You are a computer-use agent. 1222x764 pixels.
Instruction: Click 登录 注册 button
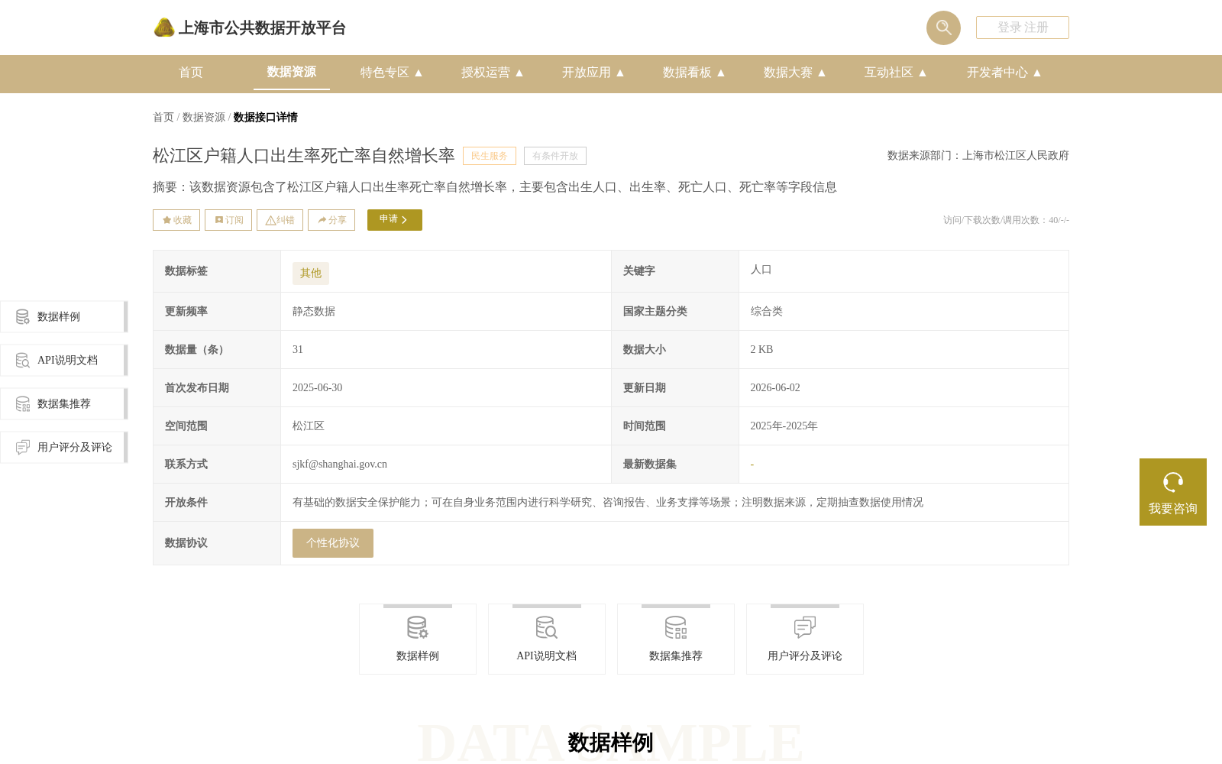(1023, 28)
